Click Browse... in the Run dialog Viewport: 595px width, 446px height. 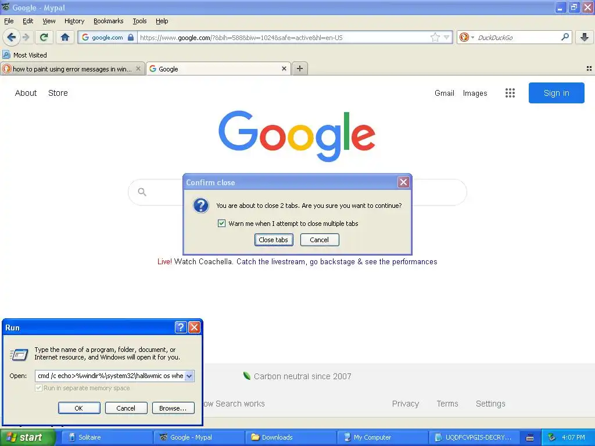173,408
